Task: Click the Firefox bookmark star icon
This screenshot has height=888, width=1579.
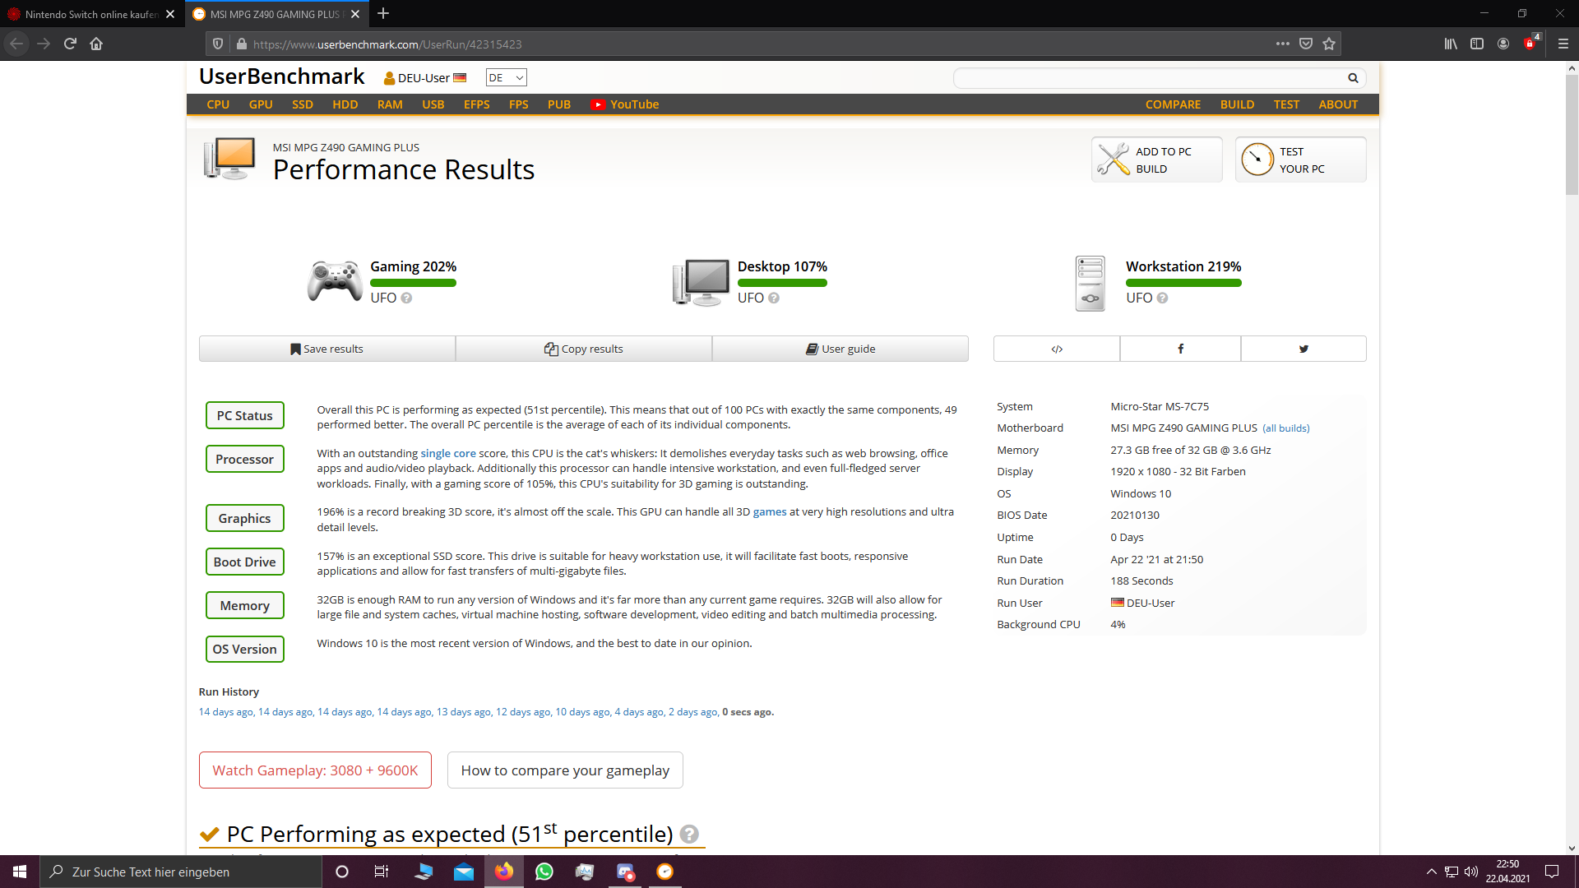Action: pos(1329,44)
